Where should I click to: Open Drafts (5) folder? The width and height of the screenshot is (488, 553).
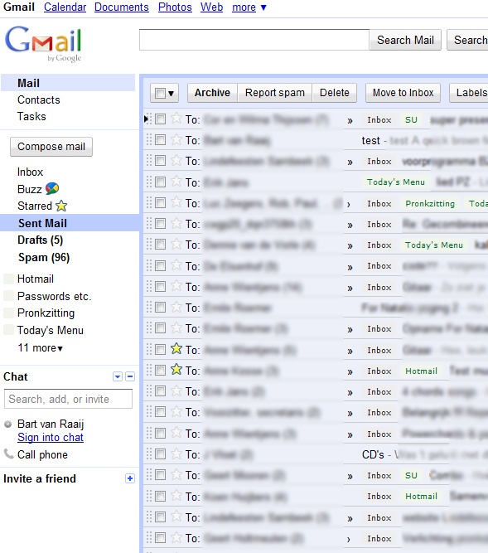coord(40,240)
